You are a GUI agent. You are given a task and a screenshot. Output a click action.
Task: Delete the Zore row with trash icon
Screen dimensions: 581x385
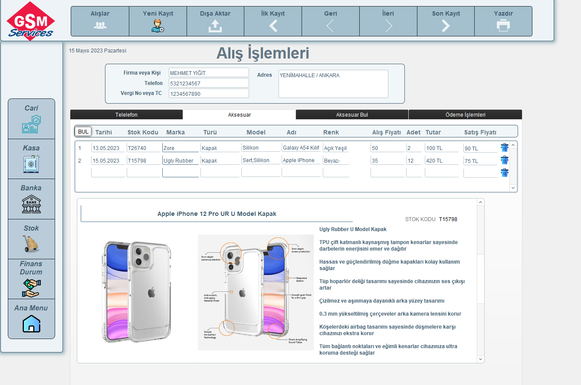pos(504,147)
